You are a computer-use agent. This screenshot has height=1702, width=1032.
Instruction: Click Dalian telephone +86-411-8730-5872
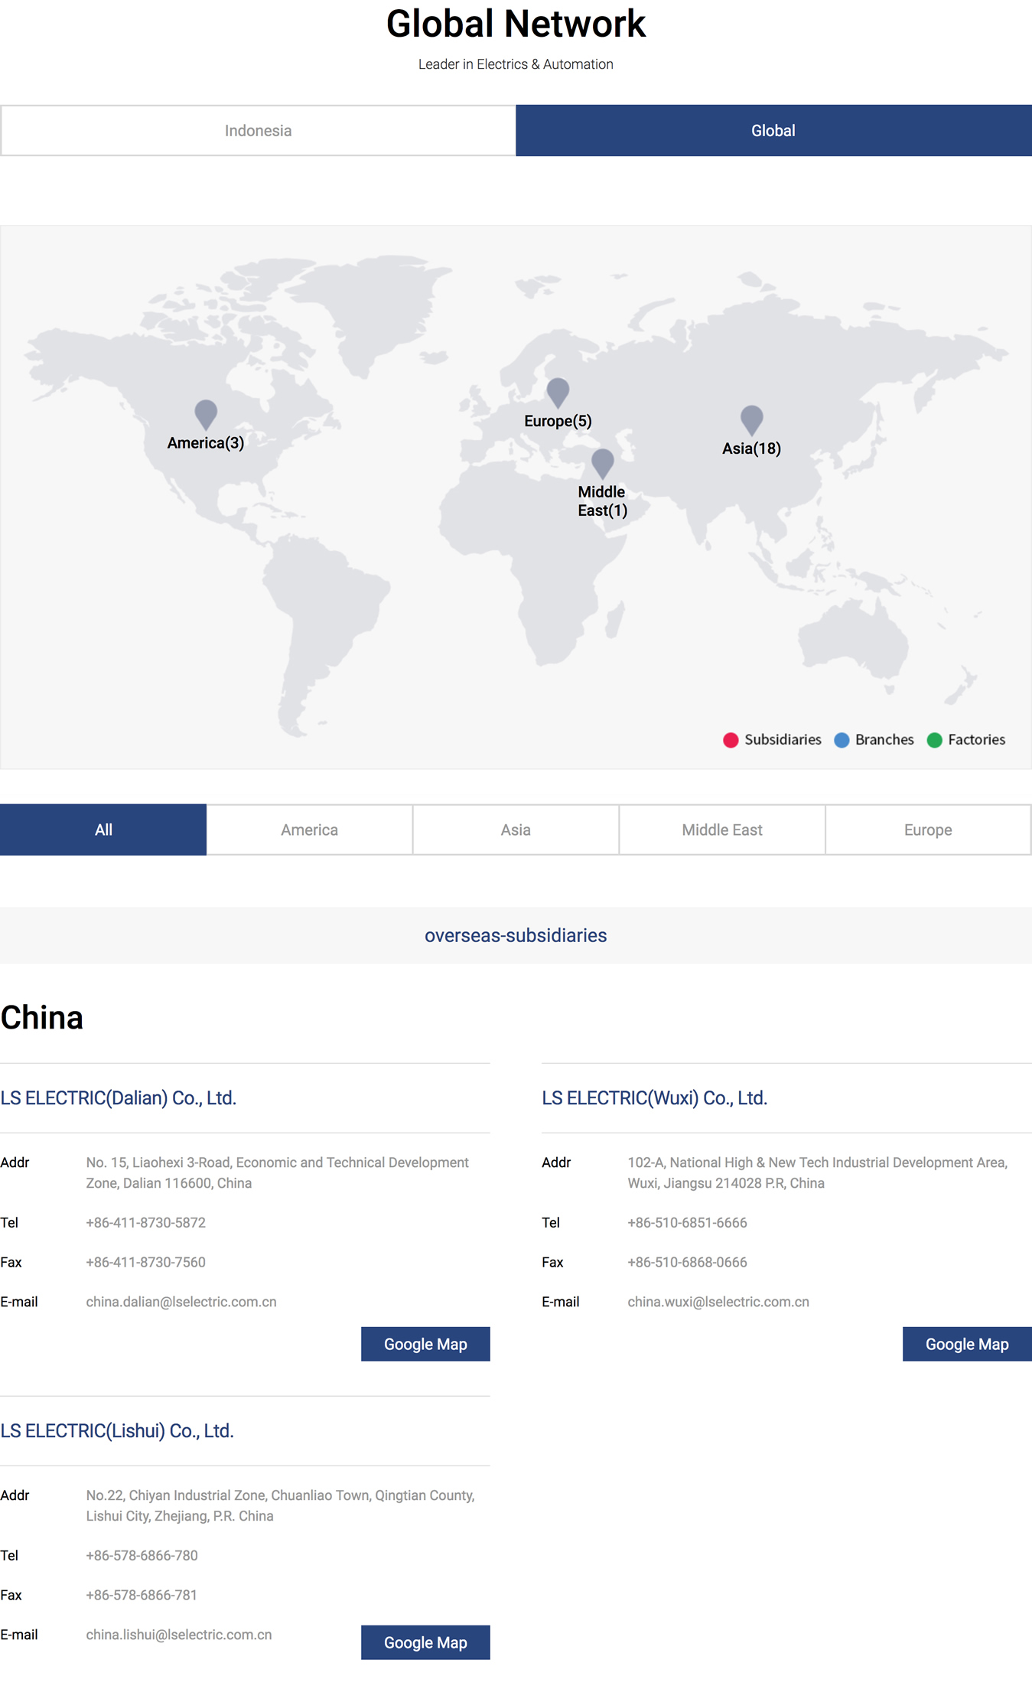(145, 1223)
